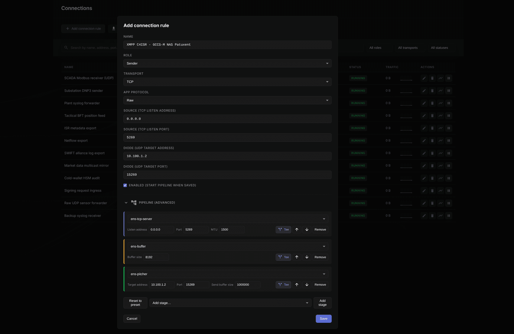Move ens-pitcher stage up
Viewport: 514px width, 334px height.
point(297,285)
